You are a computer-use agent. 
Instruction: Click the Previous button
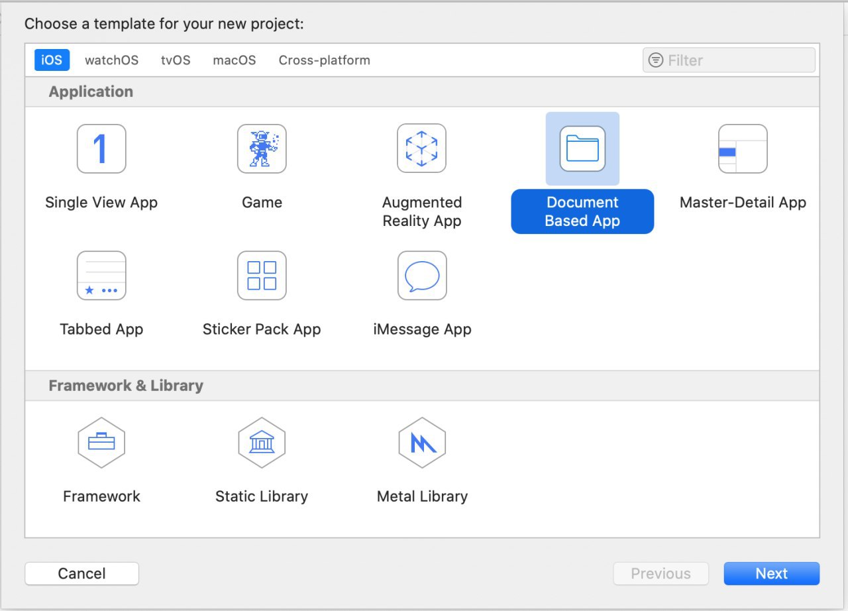[x=661, y=574]
